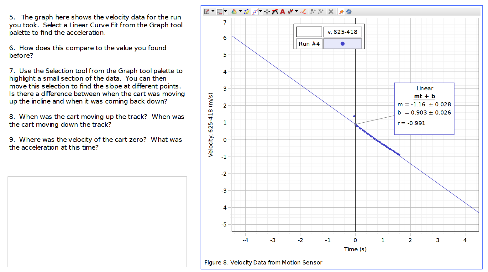Toggle visibility of the Run #4 data symbol

click(343, 43)
